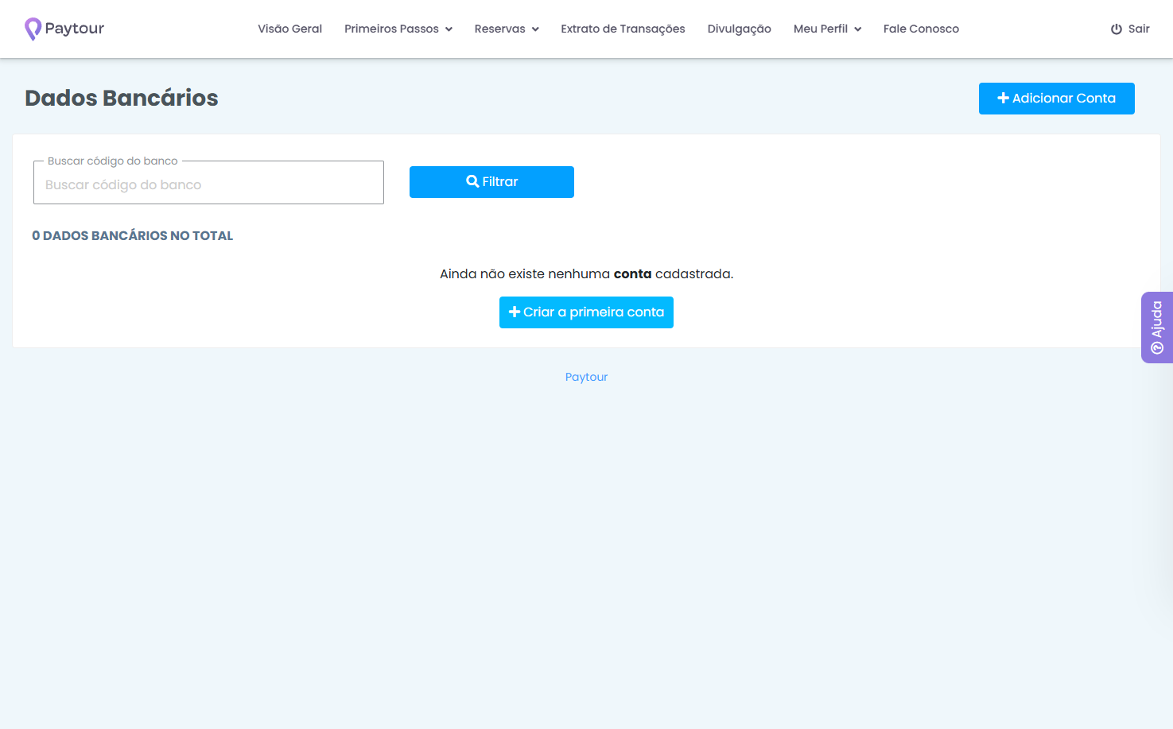Expand the Meu Perfil dropdown chevron

click(858, 29)
